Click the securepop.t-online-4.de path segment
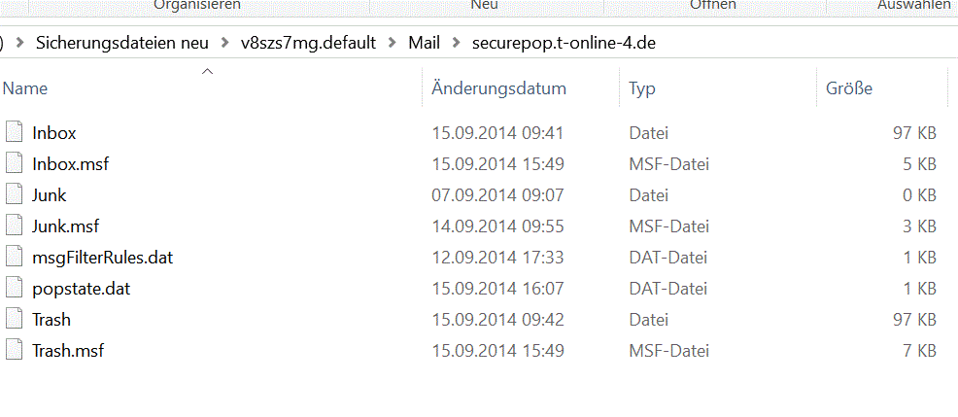 tap(565, 43)
